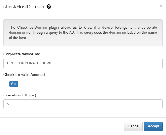Select the Check for valid Account label
This screenshot has height=135, width=166.
pos(24,75)
